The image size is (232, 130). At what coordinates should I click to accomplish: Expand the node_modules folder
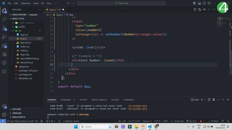tap(26, 23)
